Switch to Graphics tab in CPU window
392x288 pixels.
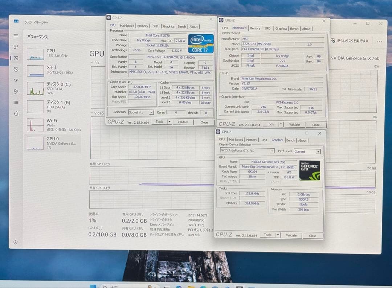[x=168, y=26]
